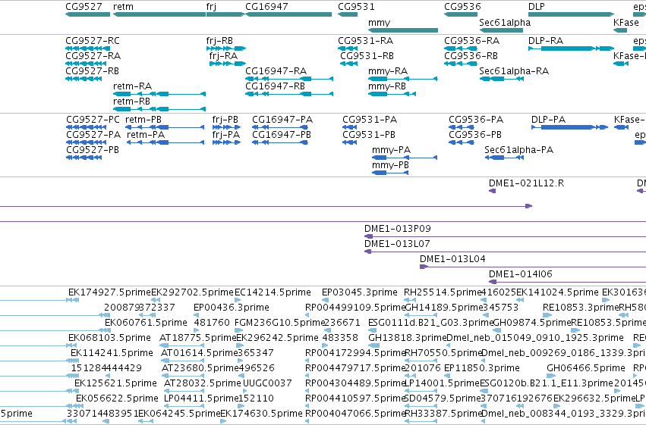Click the CG9527-PA protein label
Screen dimensions: 646x425
coord(93,135)
